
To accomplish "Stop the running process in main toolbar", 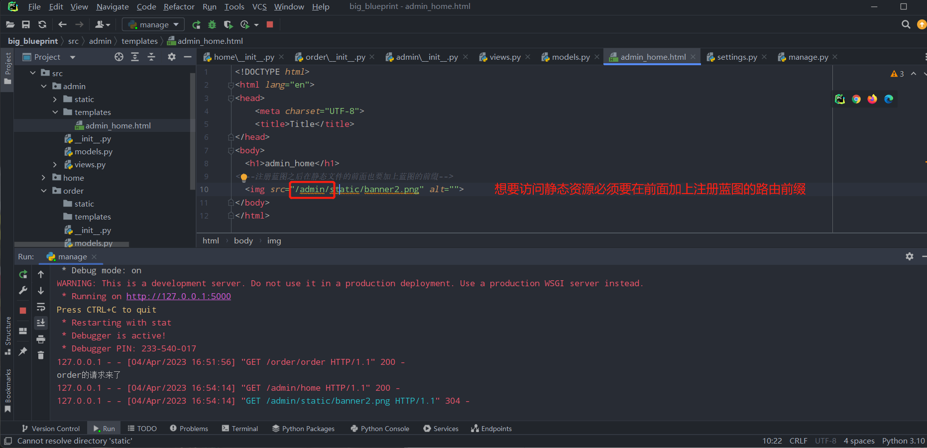I will (270, 24).
